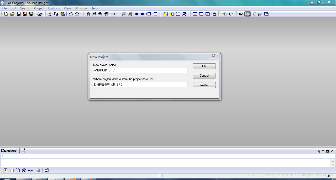336x180 pixels.
Task: Open the View menu
Action: (67, 8)
